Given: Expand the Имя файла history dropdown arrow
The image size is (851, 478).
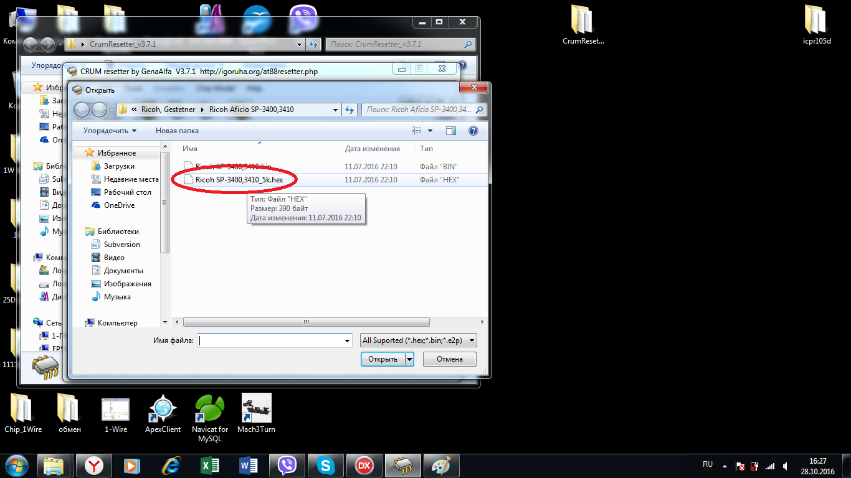Looking at the screenshot, I should pos(348,340).
